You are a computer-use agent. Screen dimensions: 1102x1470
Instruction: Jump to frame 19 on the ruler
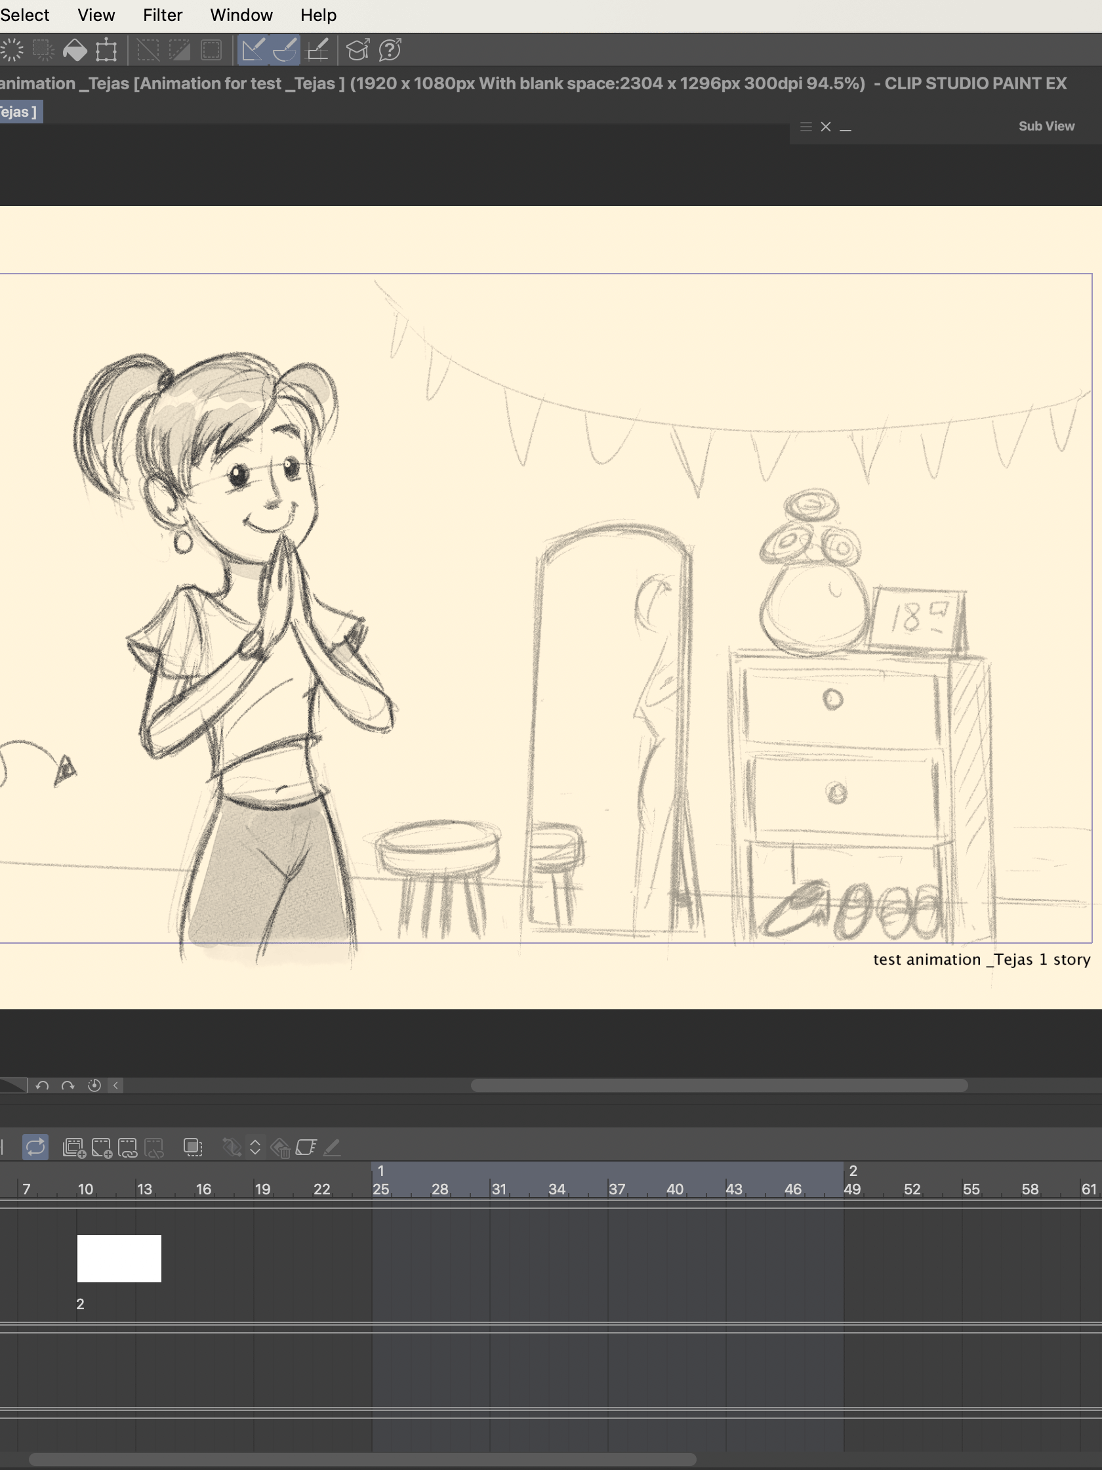click(262, 1189)
